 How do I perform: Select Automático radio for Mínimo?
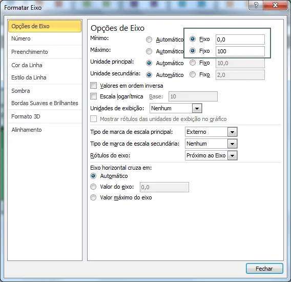pyautogui.click(x=149, y=39)
